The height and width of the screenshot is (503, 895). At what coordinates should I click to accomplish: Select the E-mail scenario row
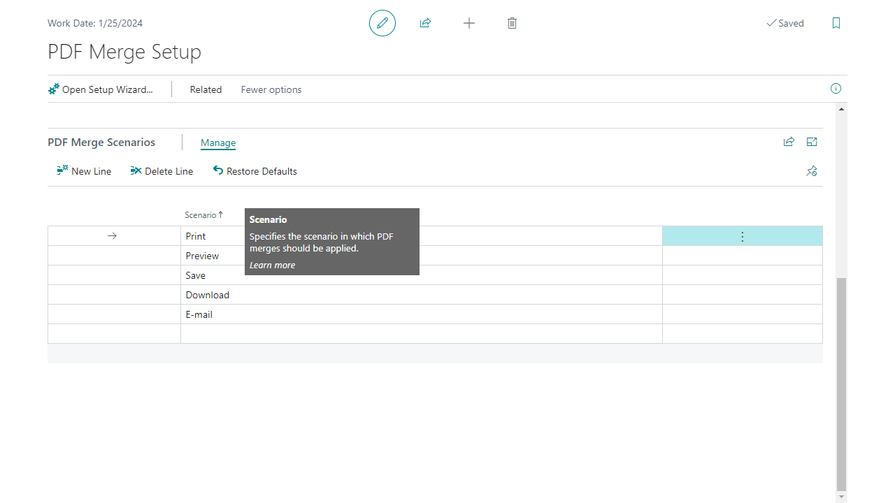tap(199, 314)
